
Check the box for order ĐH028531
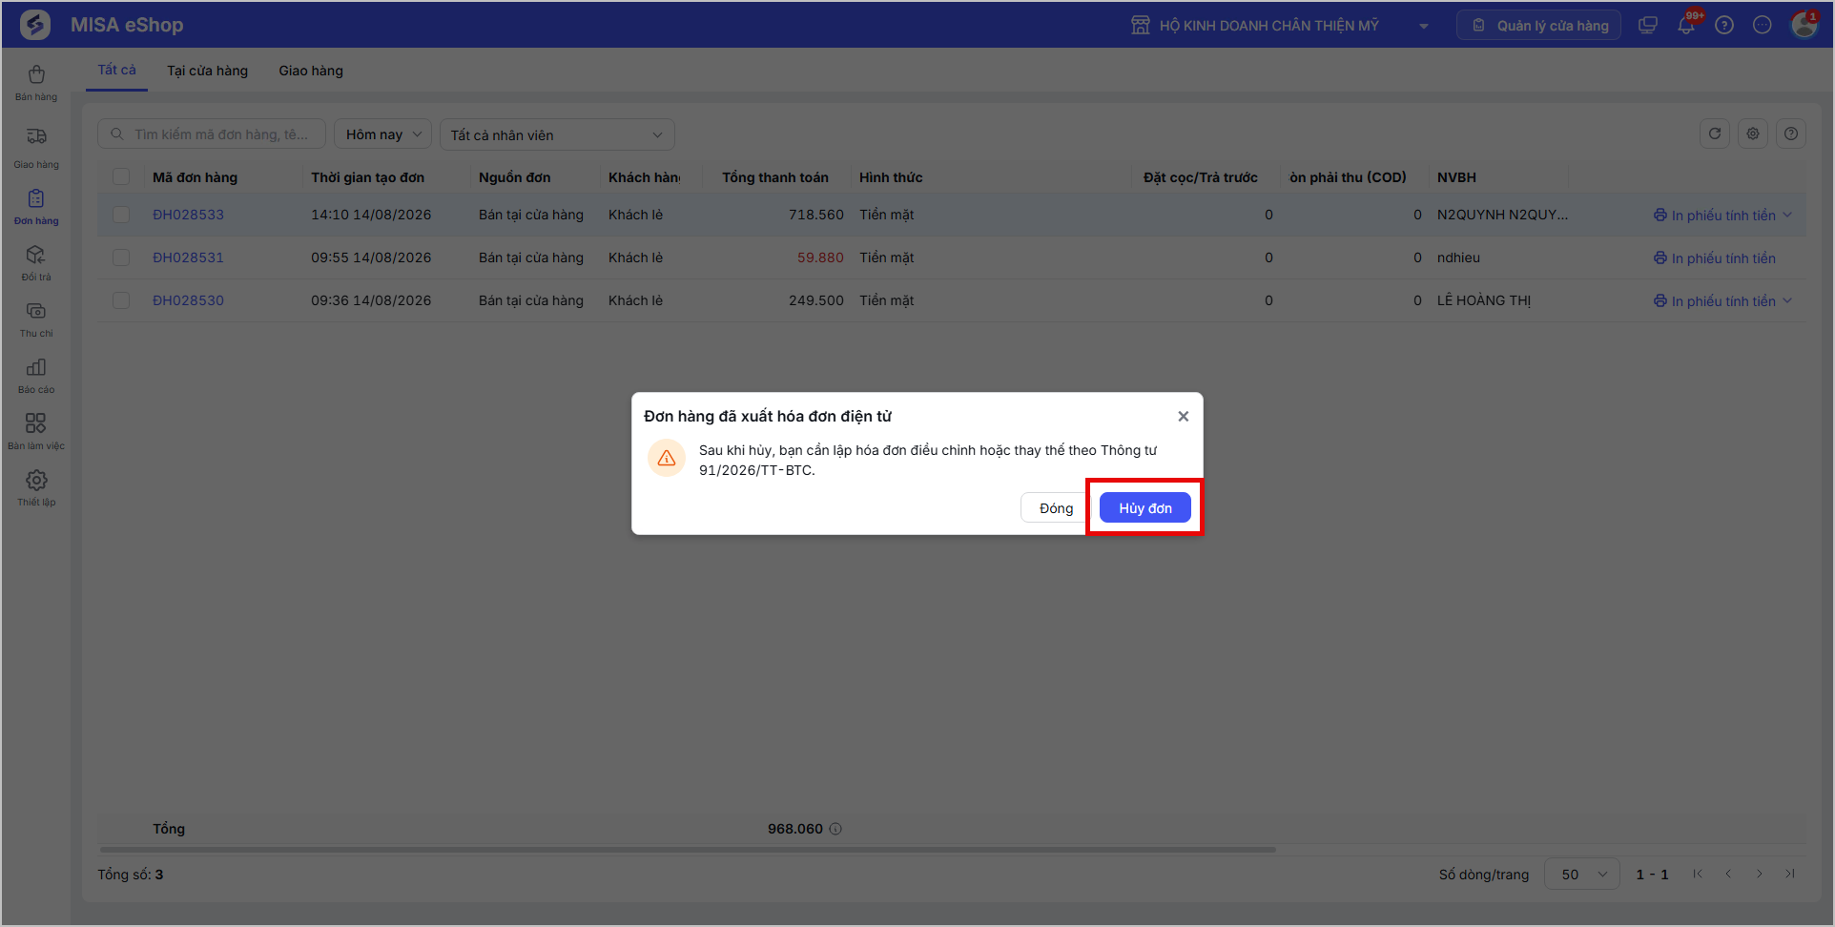[x=121, y=257]
